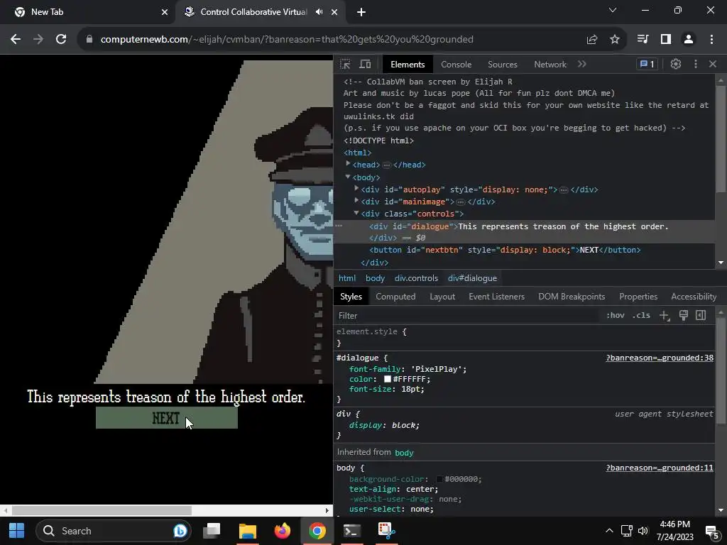
Task: Select the Elements tab
Action: tap(407, 65)
